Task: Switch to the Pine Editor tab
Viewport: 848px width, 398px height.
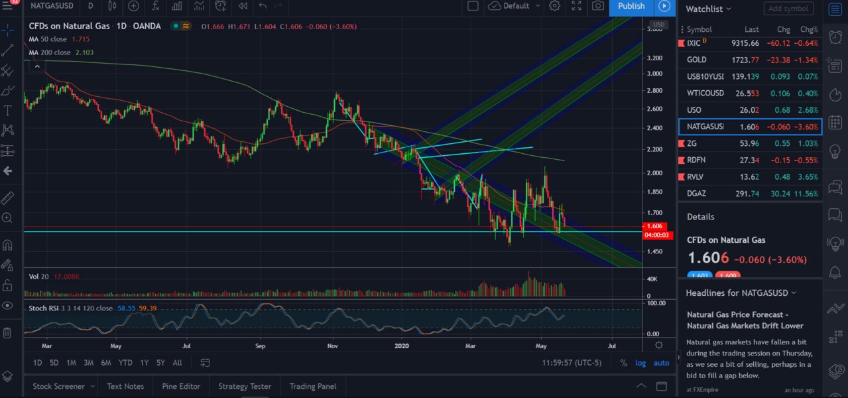Action: point(180,386)
